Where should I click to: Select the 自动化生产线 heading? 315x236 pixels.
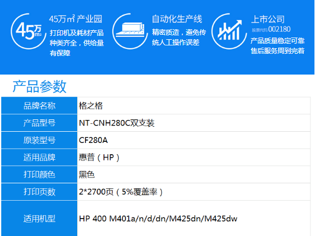177,19
